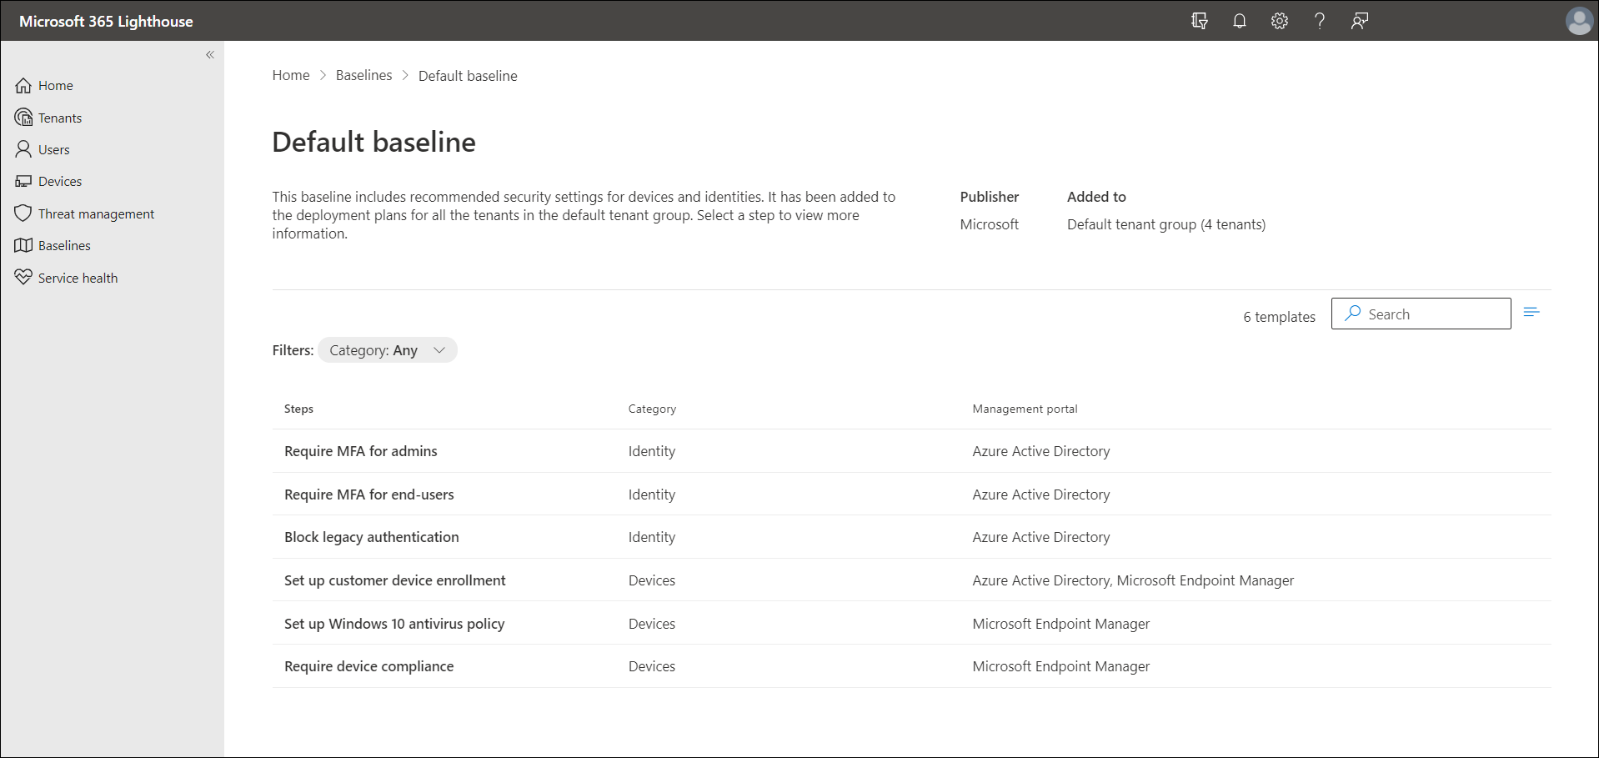Click into the Search templates field
The image size is (1599, 758).
tap(1421, 314)
